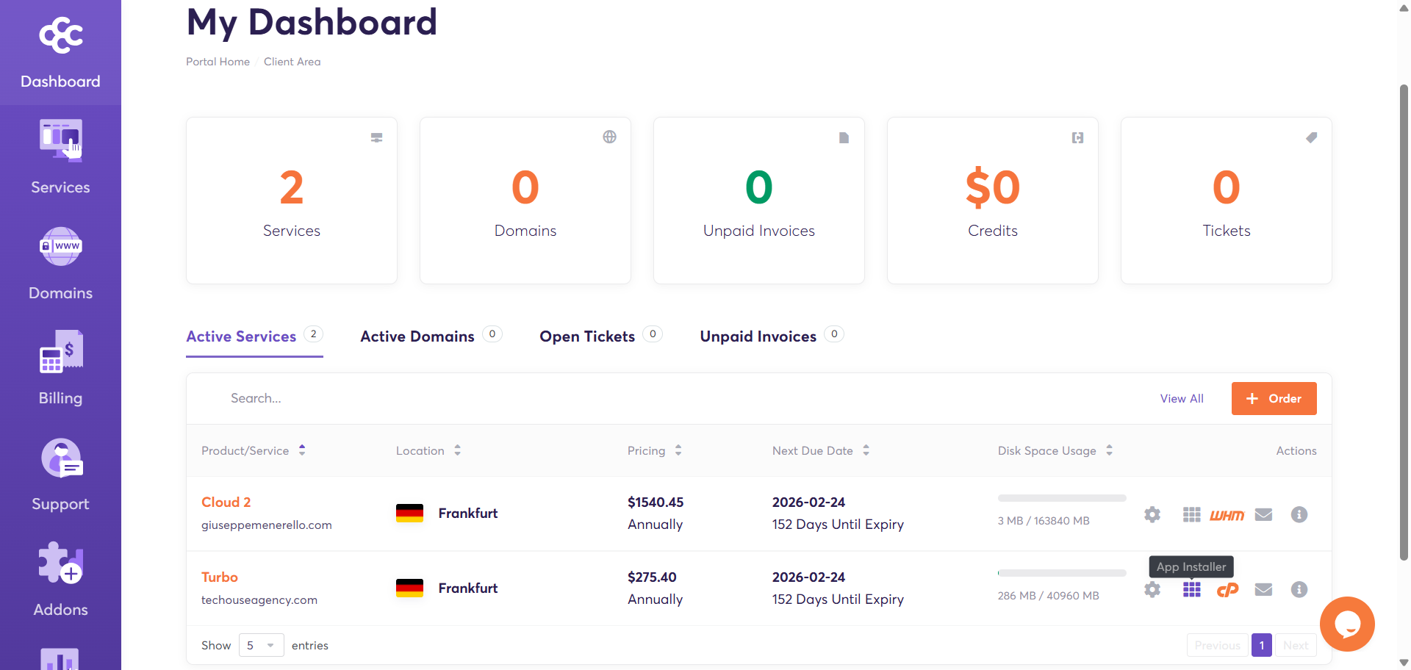Click the Turbo disk usage progress bar

(x=1062, y=573)
